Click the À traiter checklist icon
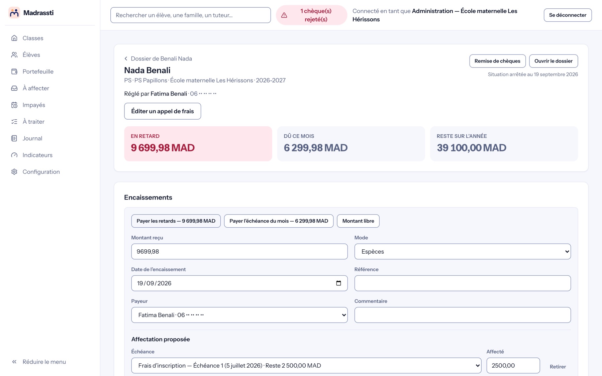The width and height of the screenshot is (602, 376). point(14,122)
